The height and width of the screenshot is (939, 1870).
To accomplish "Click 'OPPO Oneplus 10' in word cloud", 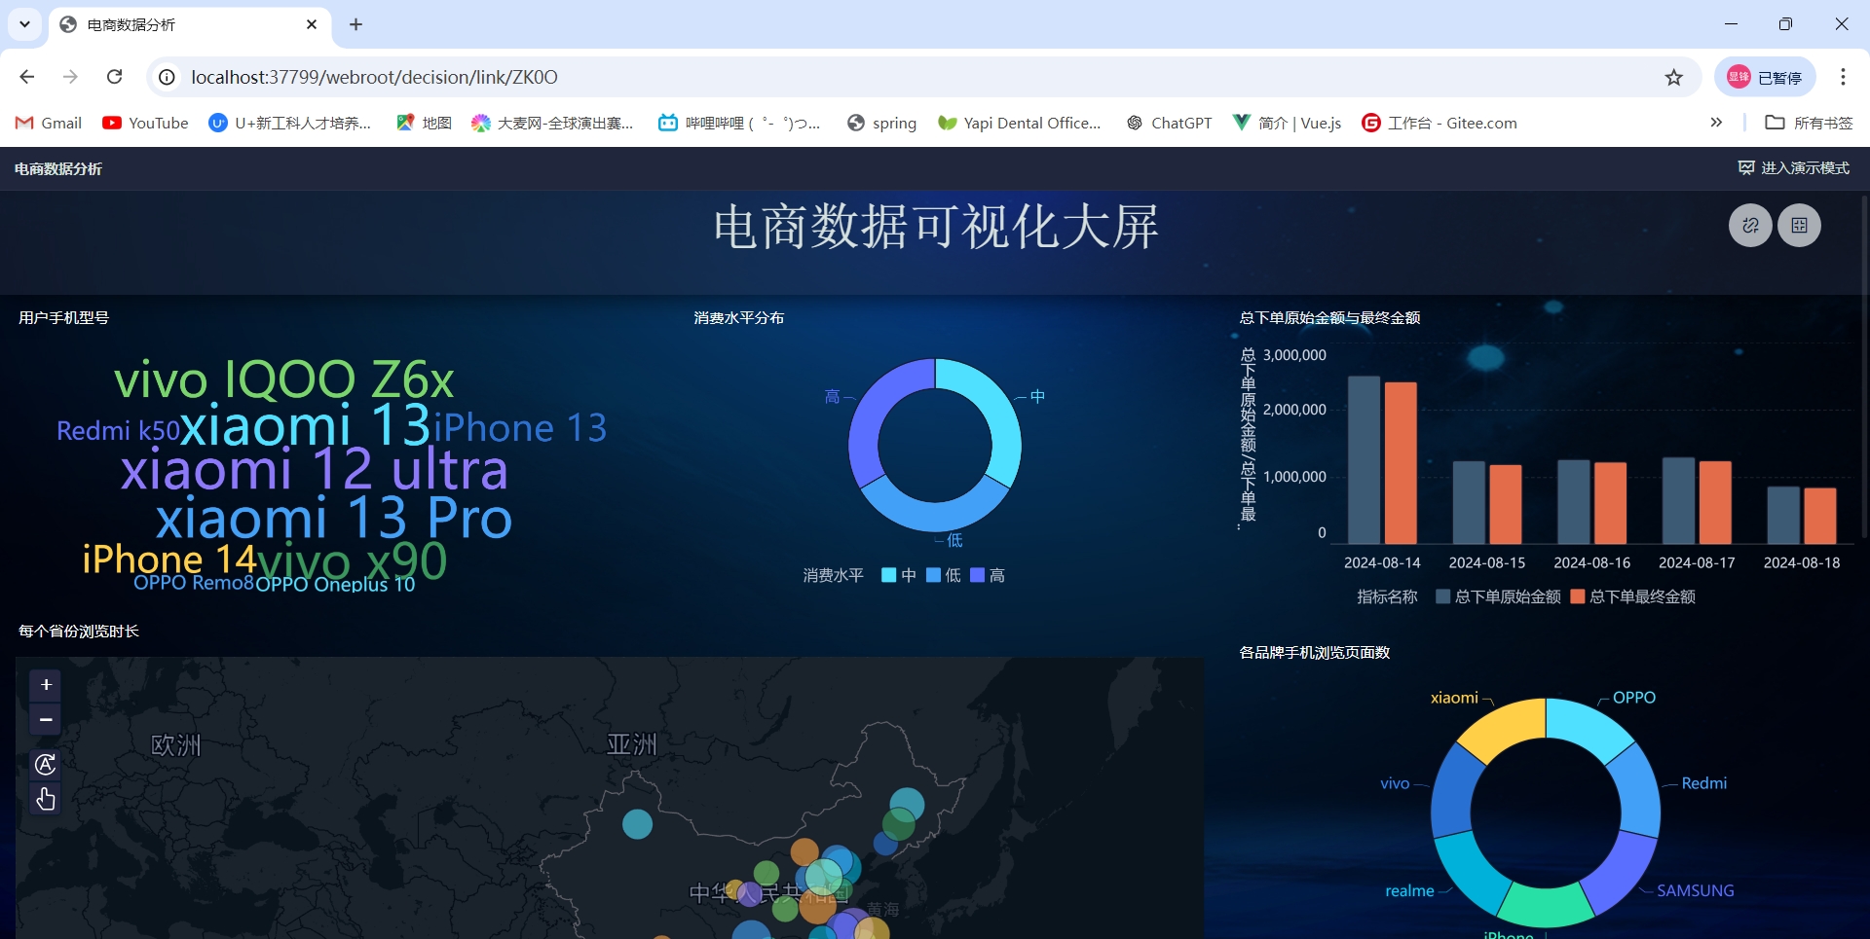I will [335, 584].
